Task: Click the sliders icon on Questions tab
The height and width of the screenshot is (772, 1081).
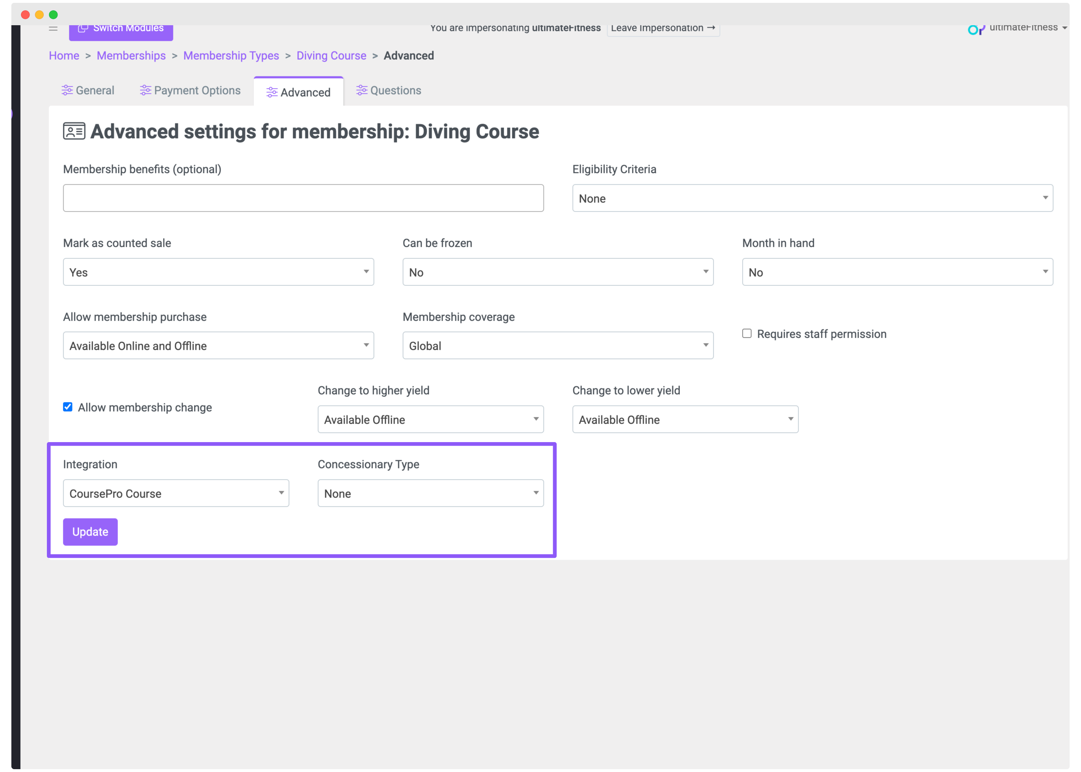Action: pyautogui.click(x=361, y=90)
